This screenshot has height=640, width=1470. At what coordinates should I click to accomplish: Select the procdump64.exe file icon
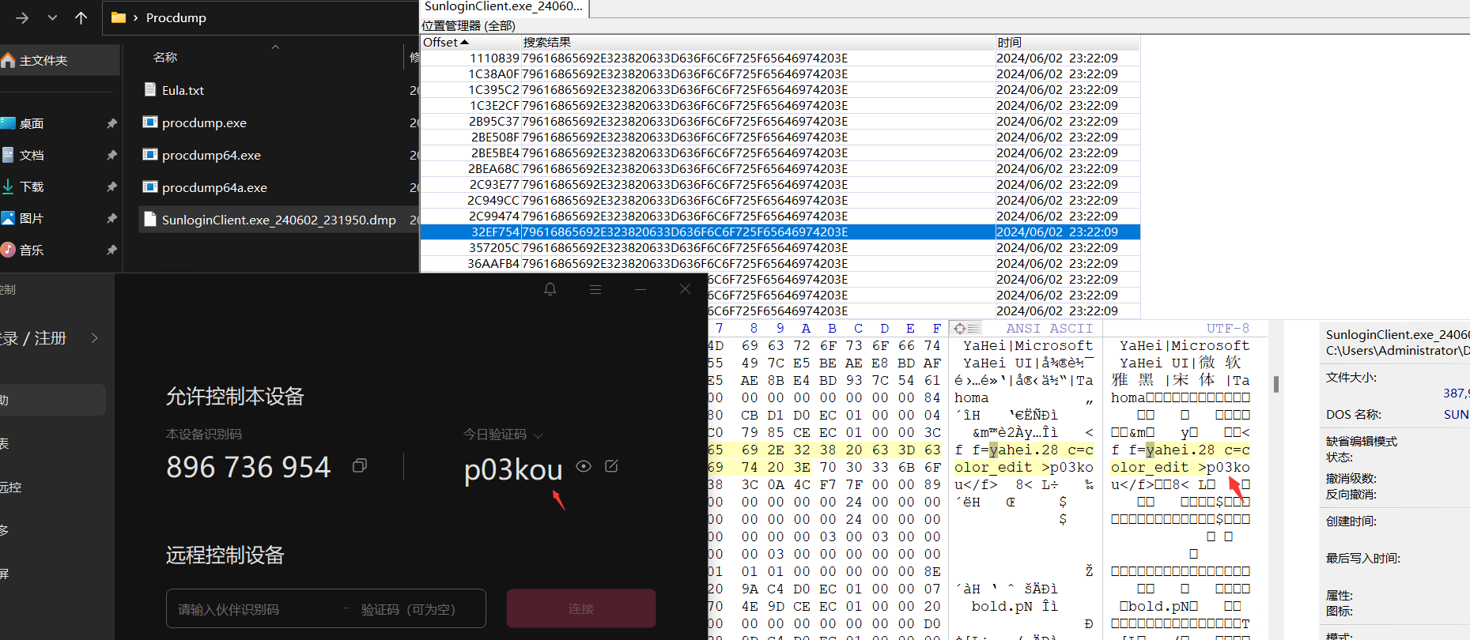point(150,155)
